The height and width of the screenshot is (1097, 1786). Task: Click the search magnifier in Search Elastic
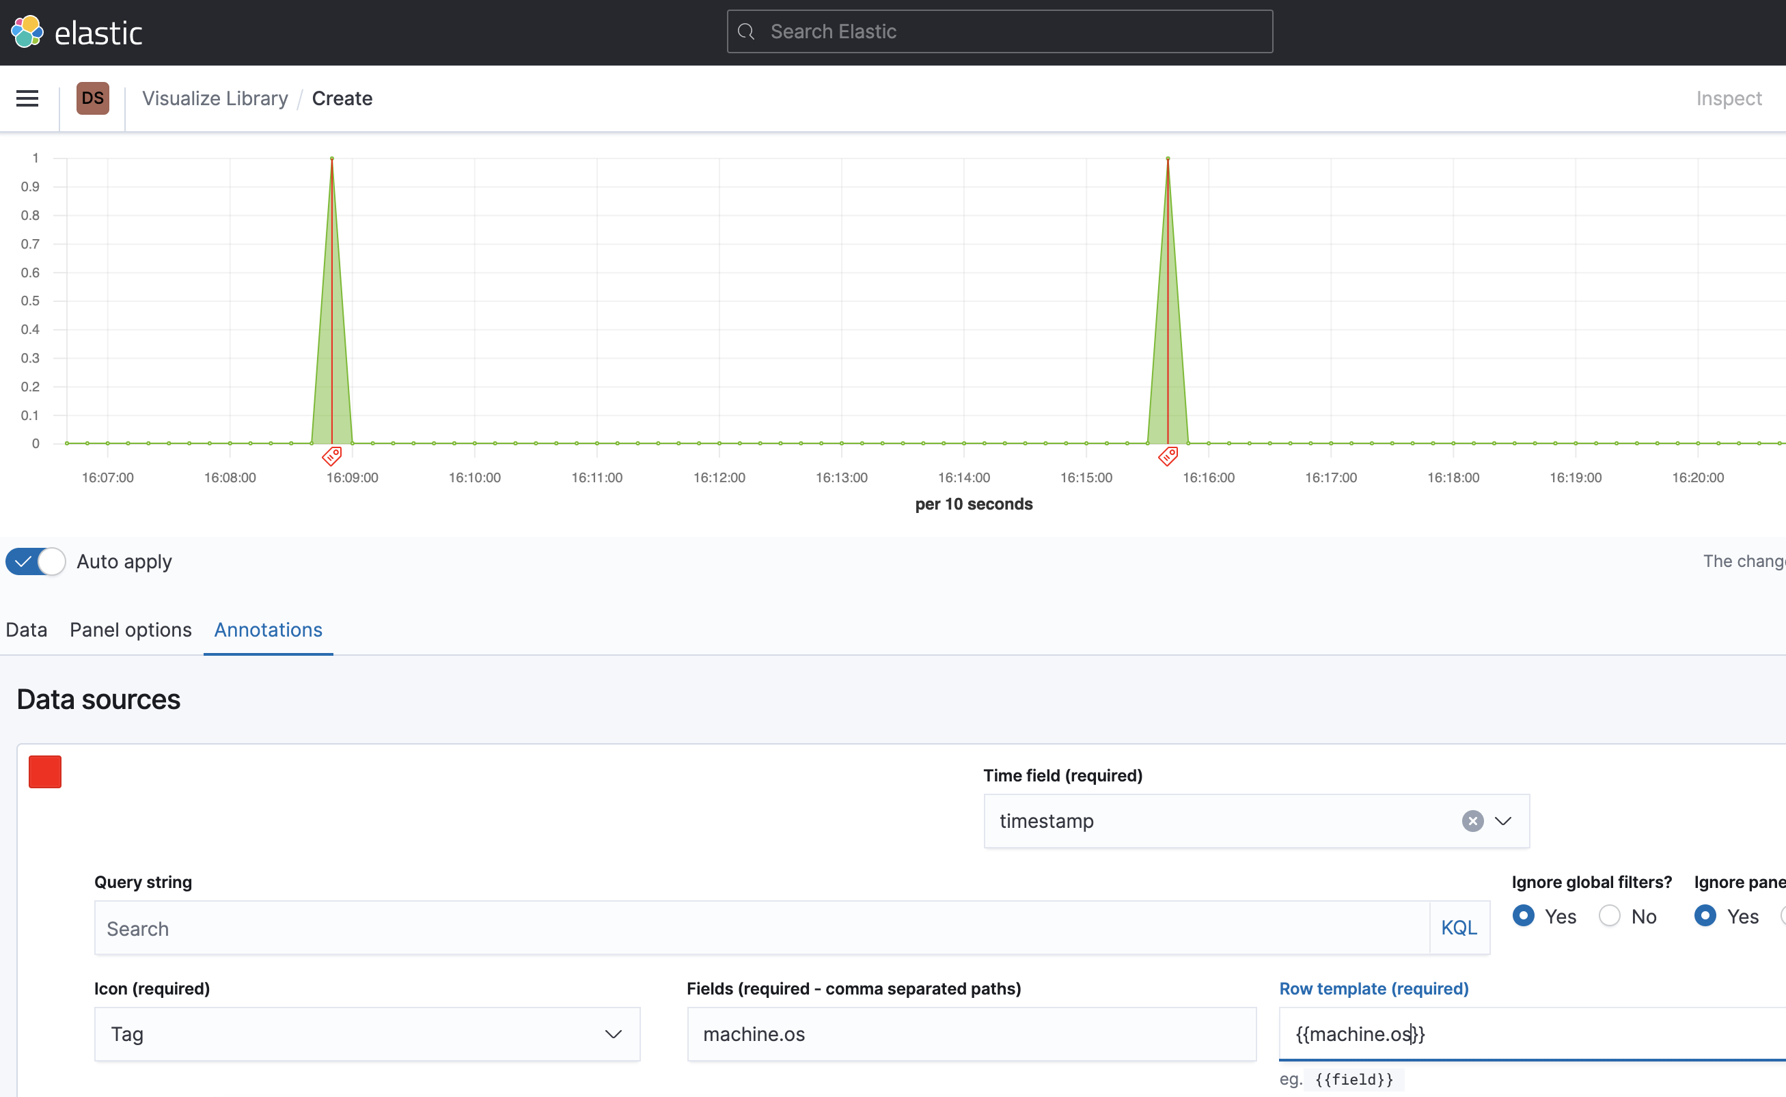pyautogui.click(x=747, y=31)
